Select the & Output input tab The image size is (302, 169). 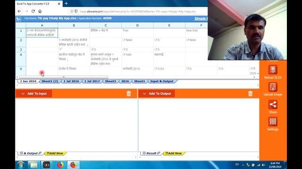click(x=30, y=153)
